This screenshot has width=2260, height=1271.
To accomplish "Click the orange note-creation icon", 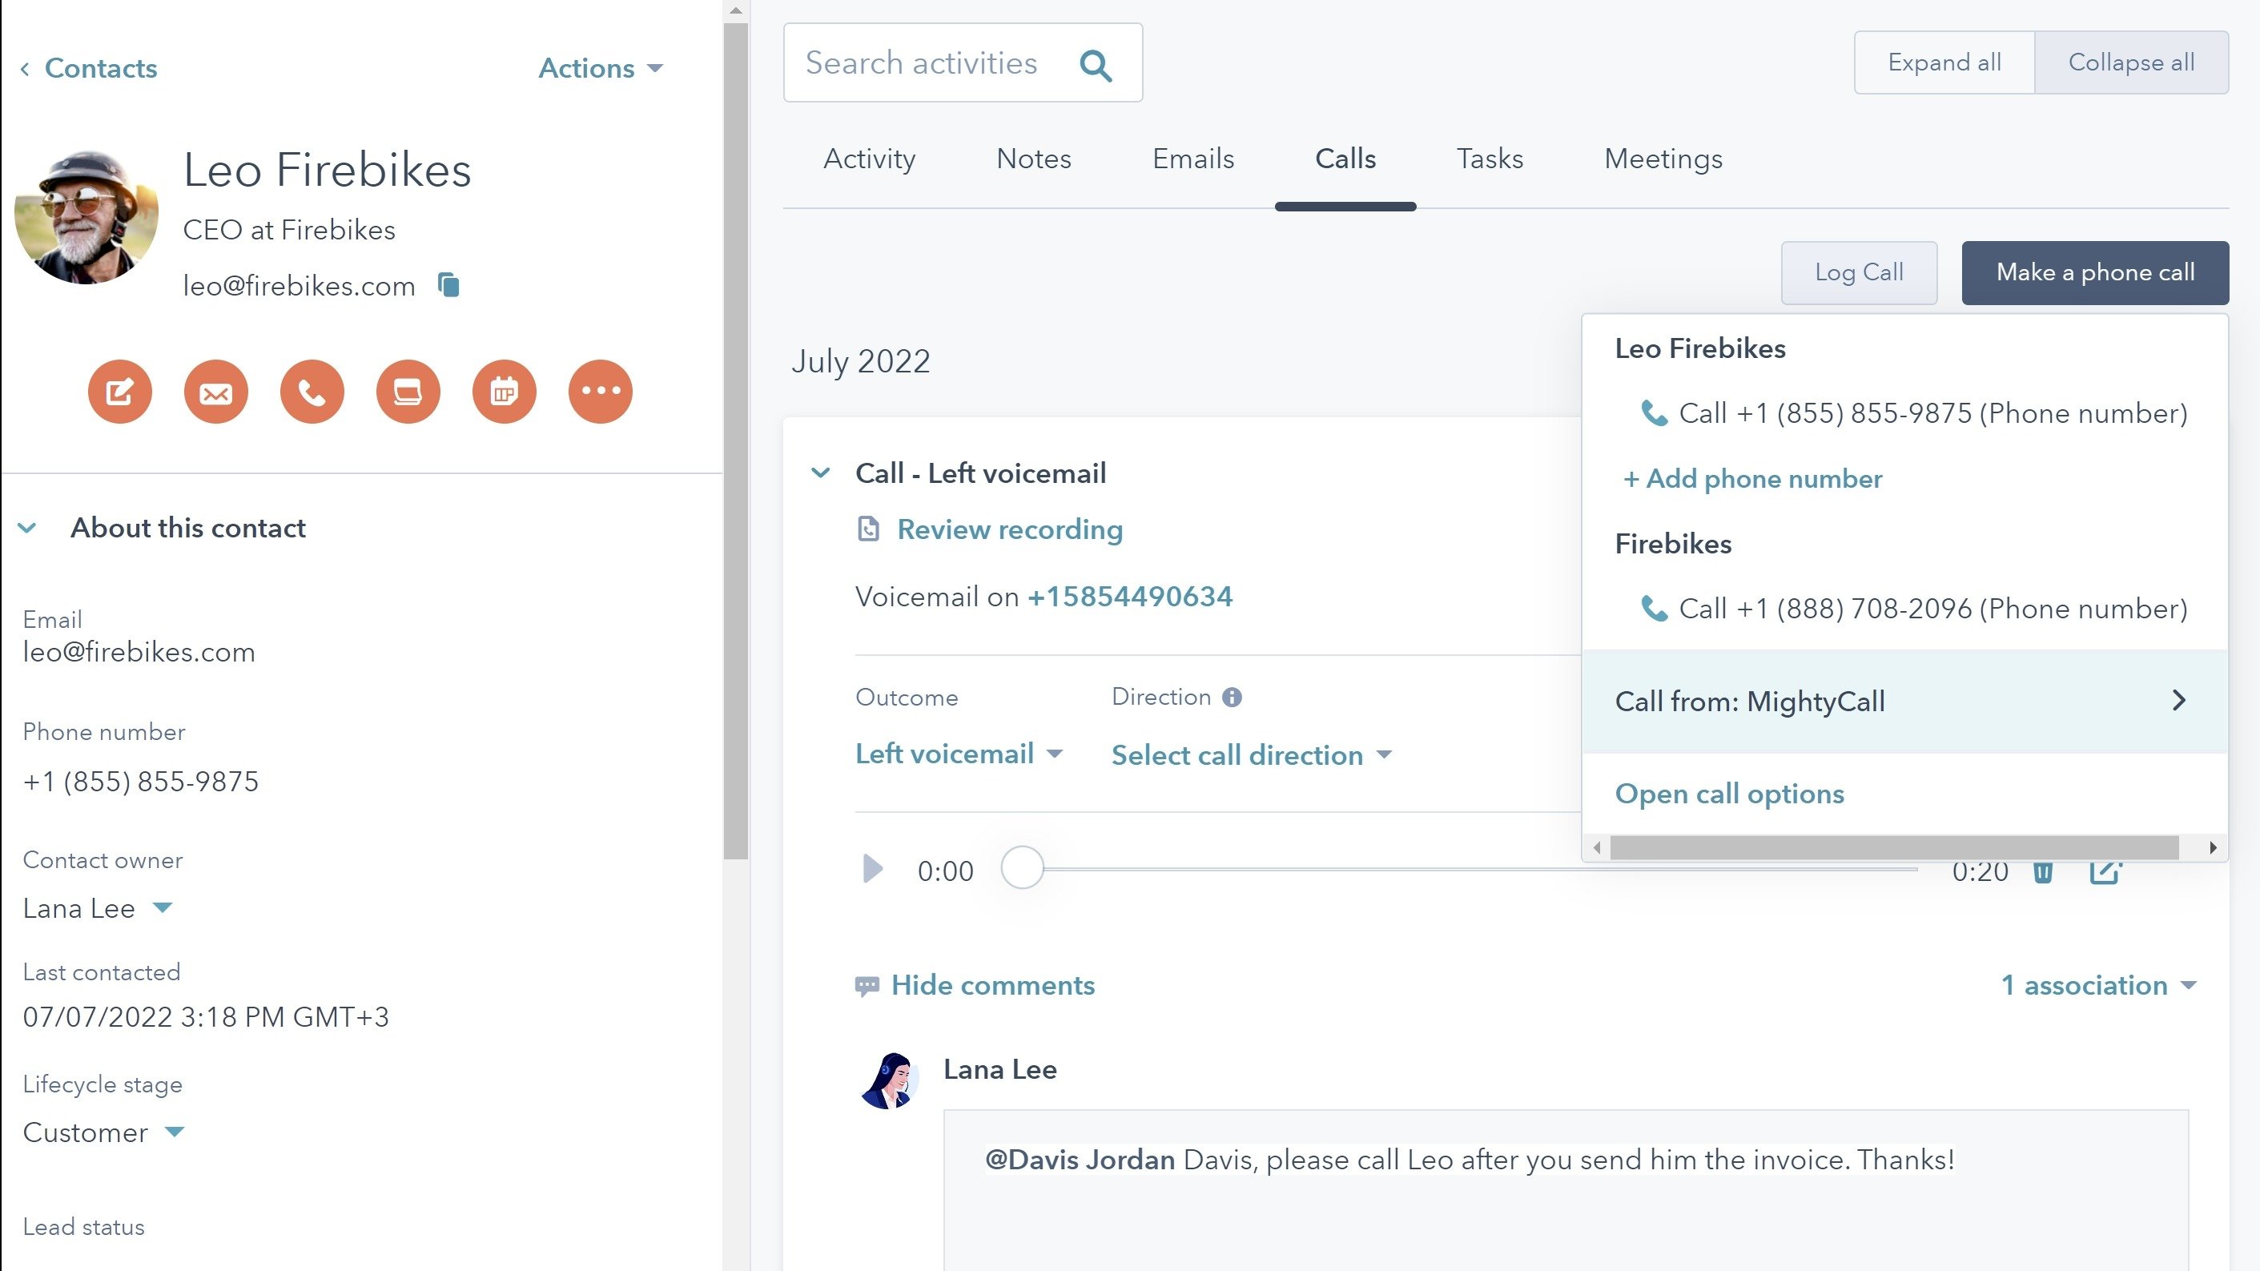I will click(x=119, y=391).
